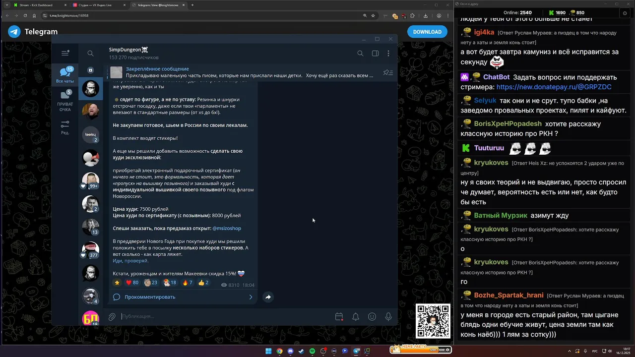Open Steam from the taskbar
The width and height of the screenshot is (635, 357).
click(301, 351)
